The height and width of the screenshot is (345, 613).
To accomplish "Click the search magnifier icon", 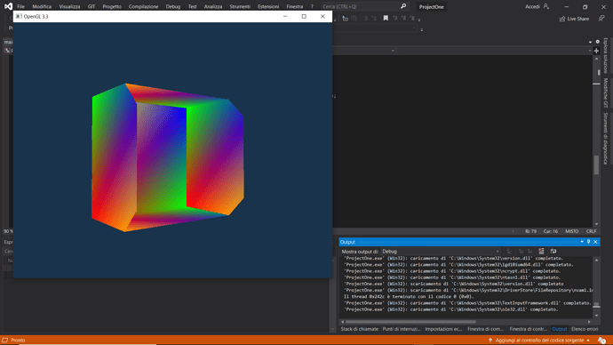I will (403, 6).
